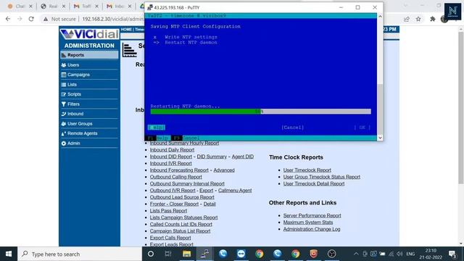Click the HOME link in the header

click(x=126, y=29)
